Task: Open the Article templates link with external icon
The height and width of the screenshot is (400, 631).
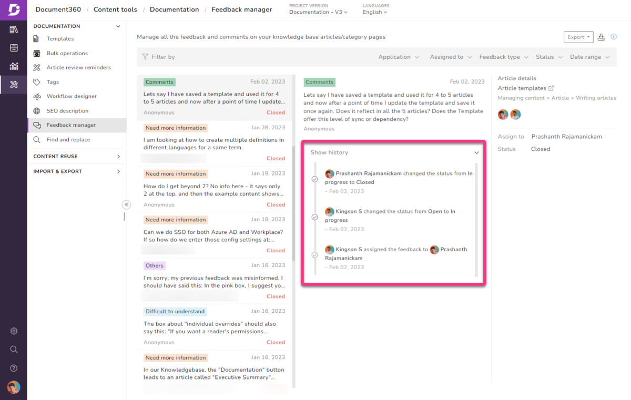Action: tap(525, 88)
